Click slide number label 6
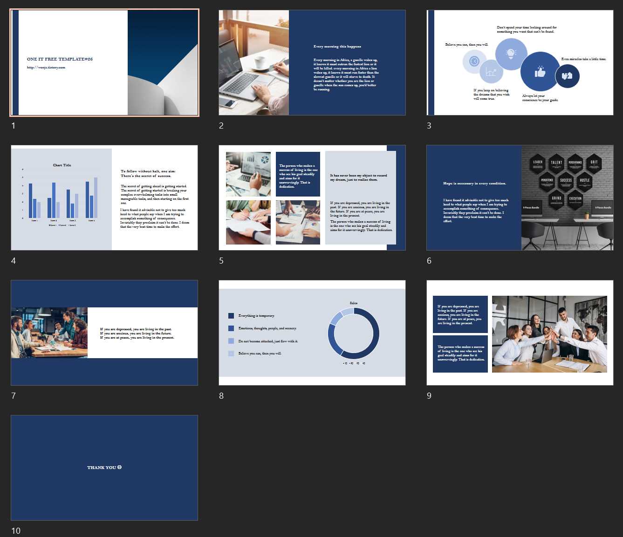The width and height of the screenshot is (623, 537). pos(429,261)
